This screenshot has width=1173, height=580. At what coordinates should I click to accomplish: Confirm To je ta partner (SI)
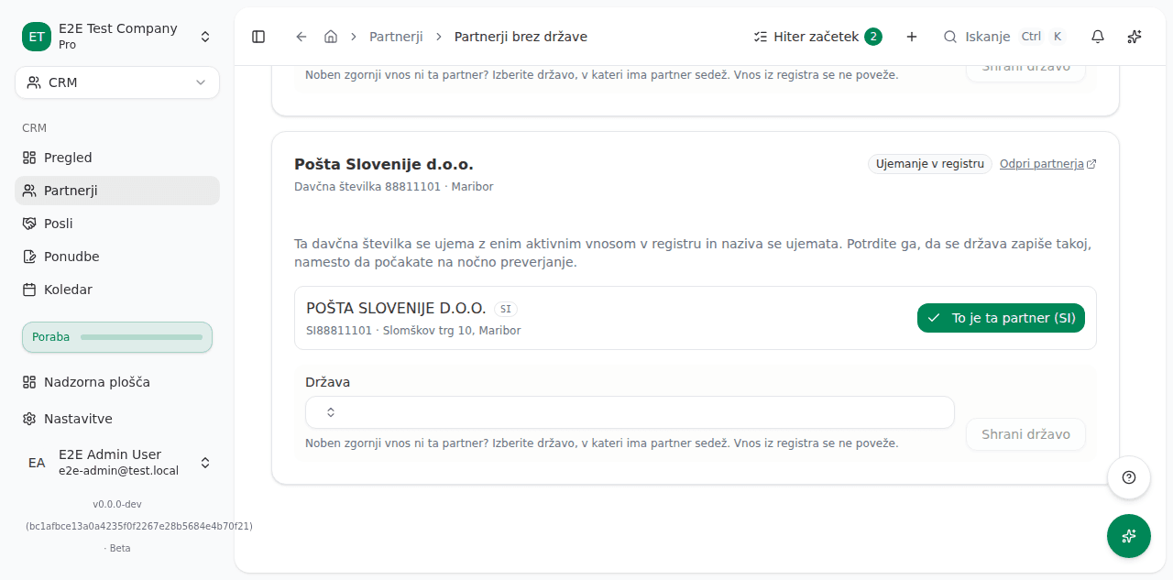click(1001, 318)
